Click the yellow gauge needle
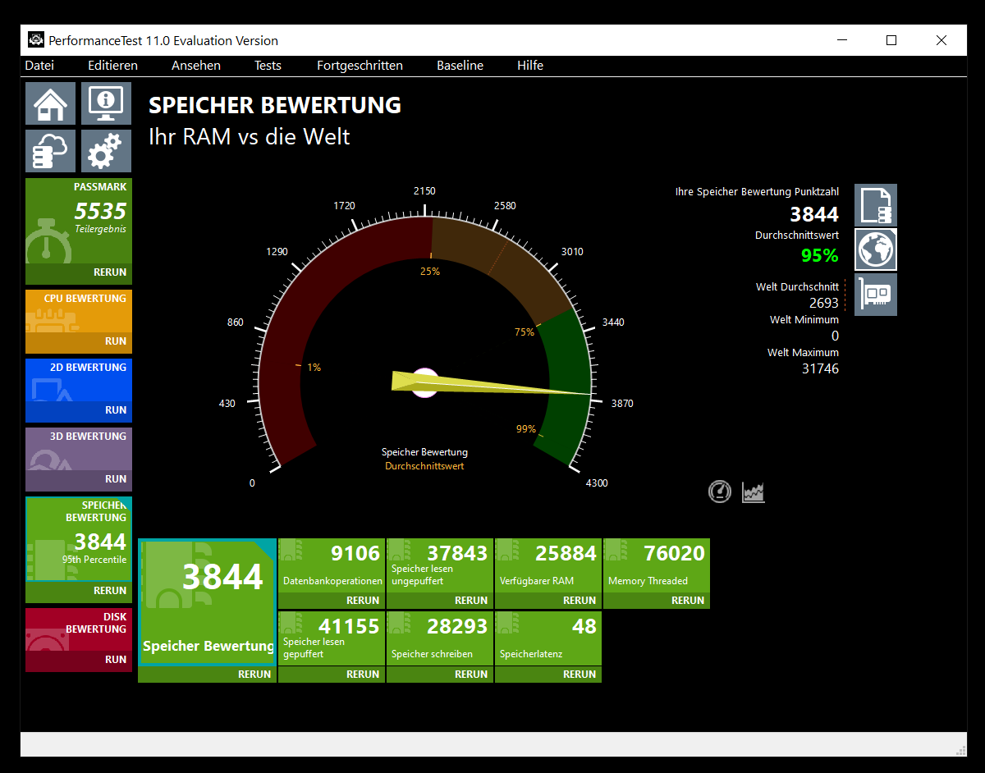This screenshot has width=985, height=773. [x=491, y=384]
